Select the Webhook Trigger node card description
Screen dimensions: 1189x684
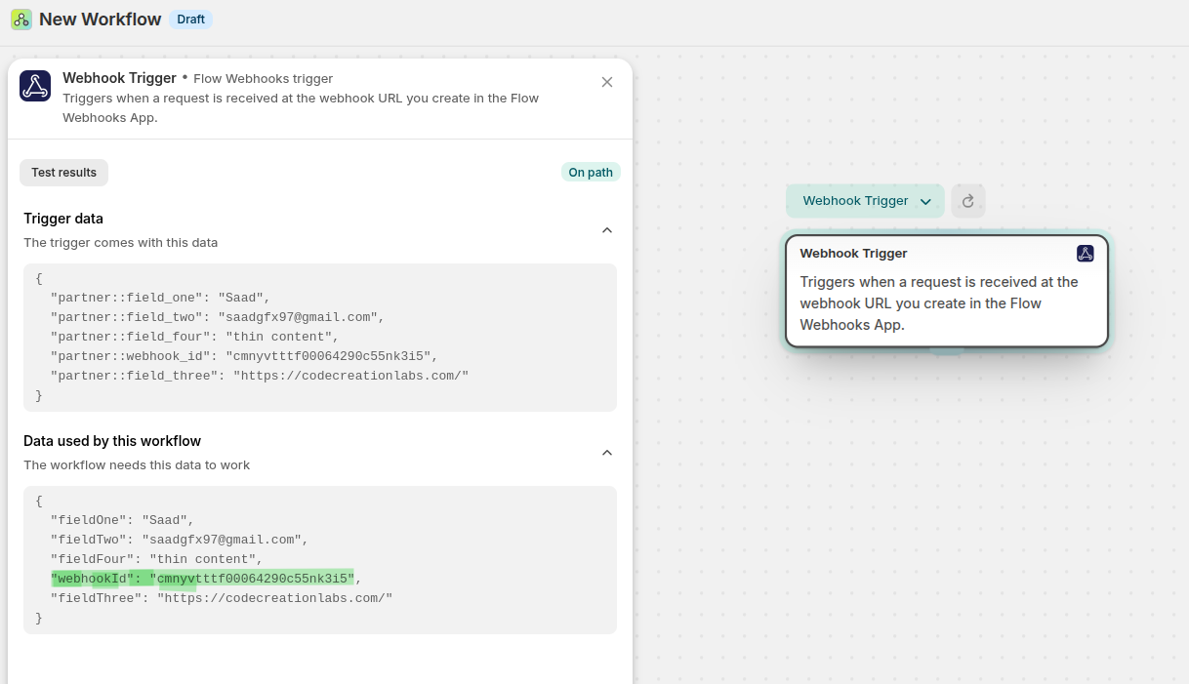(x=938, y=302)
